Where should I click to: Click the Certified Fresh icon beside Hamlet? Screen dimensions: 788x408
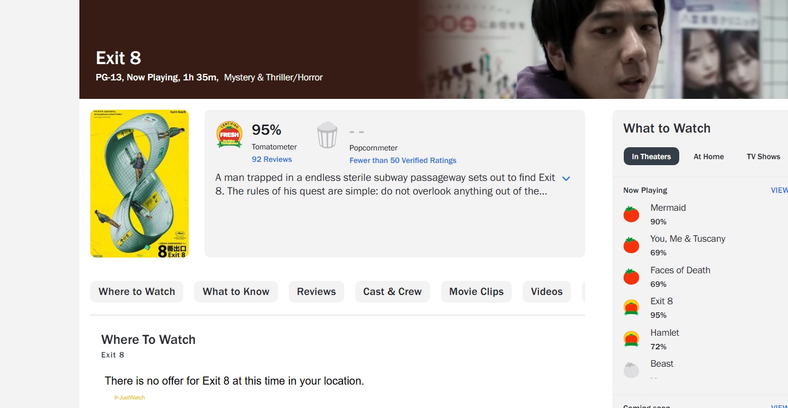(631, 339)
